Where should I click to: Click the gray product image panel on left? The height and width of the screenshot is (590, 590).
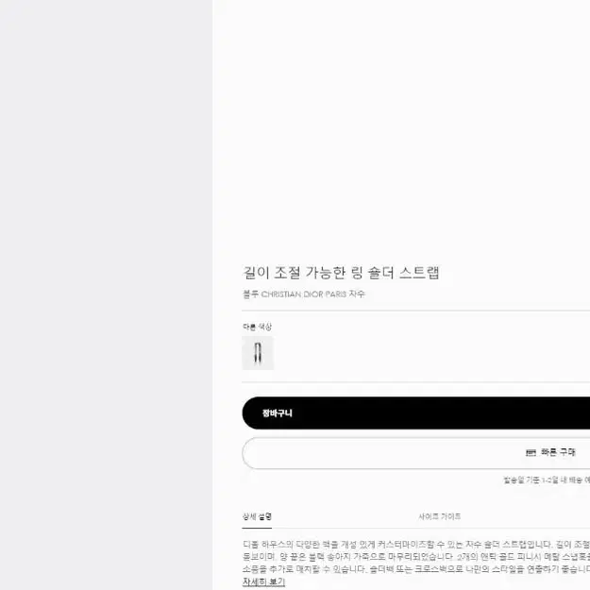click(x=106, y=295)
